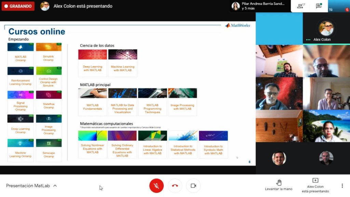Viewport: 350px width, 197px height.
Task: Open the three-dot more options menu
Action: 342,186
